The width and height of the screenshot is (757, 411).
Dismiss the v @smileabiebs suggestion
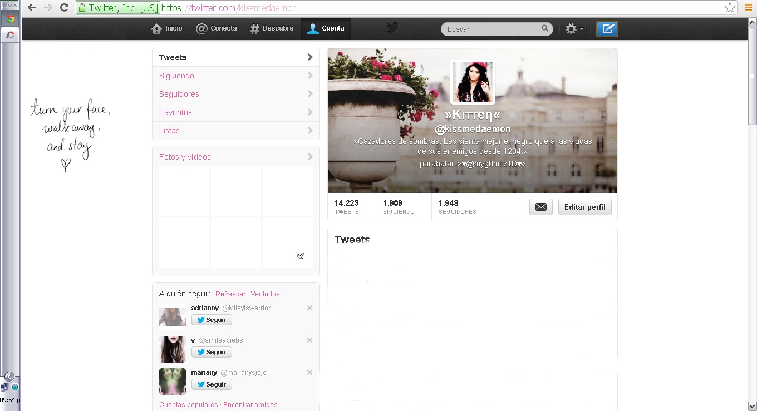(x=309, y=340)
